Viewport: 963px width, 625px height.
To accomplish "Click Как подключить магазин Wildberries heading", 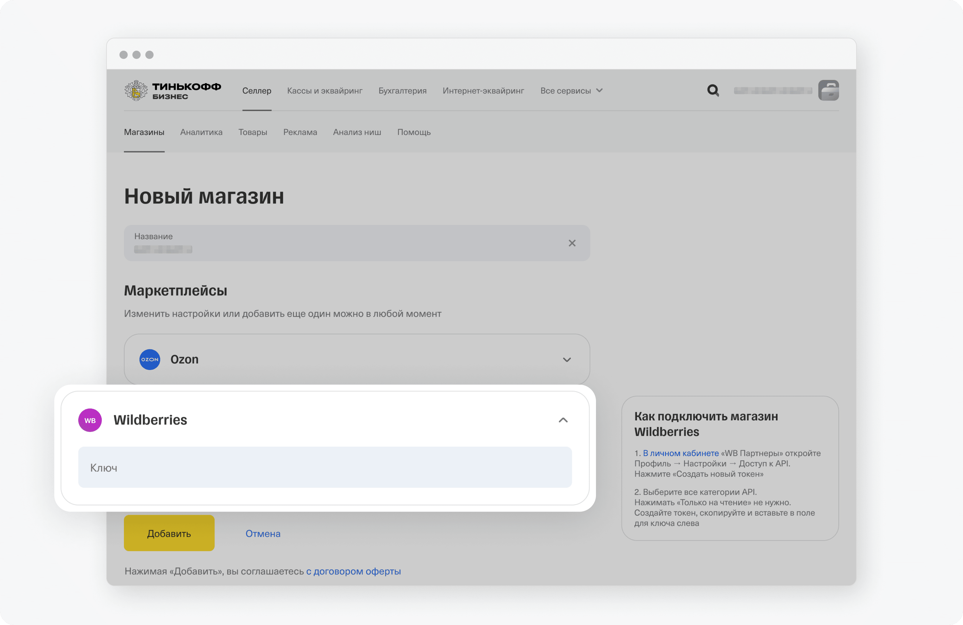I will click(706, 424).
